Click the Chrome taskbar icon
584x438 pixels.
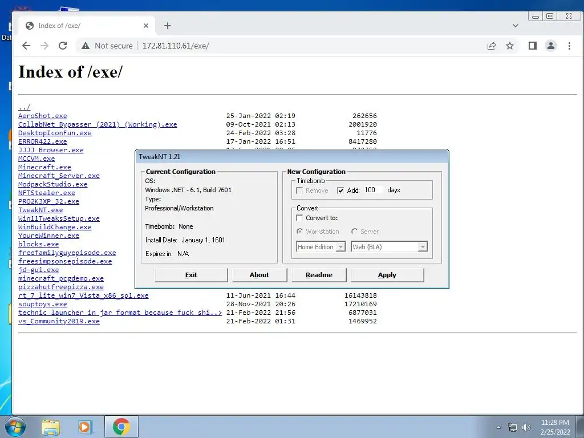click(x=121, y=427)
